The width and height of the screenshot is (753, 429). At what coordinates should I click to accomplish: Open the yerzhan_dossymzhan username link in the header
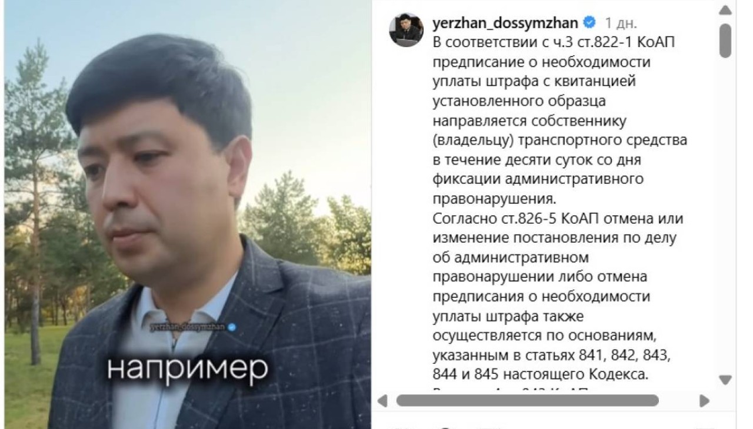pos(505,24)
